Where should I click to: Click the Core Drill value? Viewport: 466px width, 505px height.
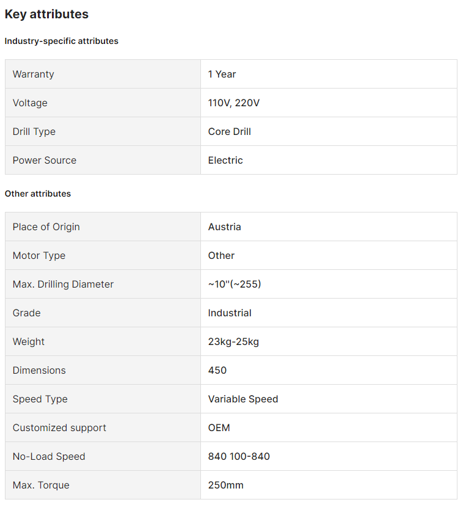230,132
